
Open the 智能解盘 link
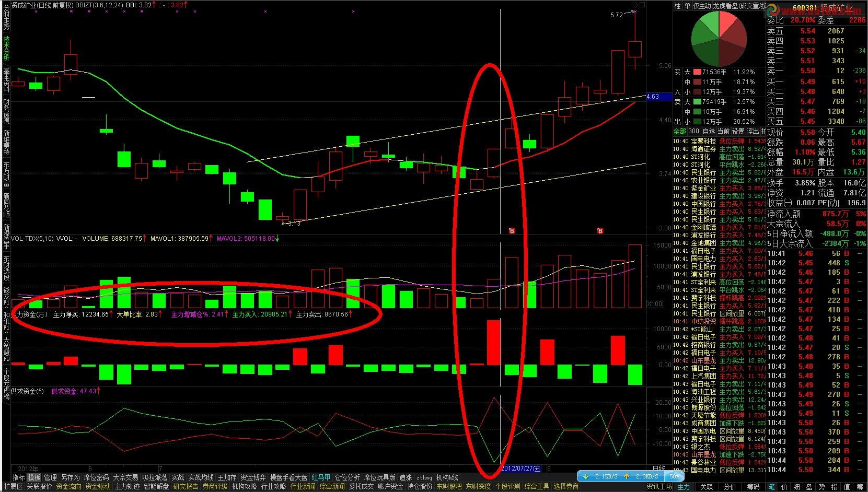pyautogui.click(x=156, y=486)
